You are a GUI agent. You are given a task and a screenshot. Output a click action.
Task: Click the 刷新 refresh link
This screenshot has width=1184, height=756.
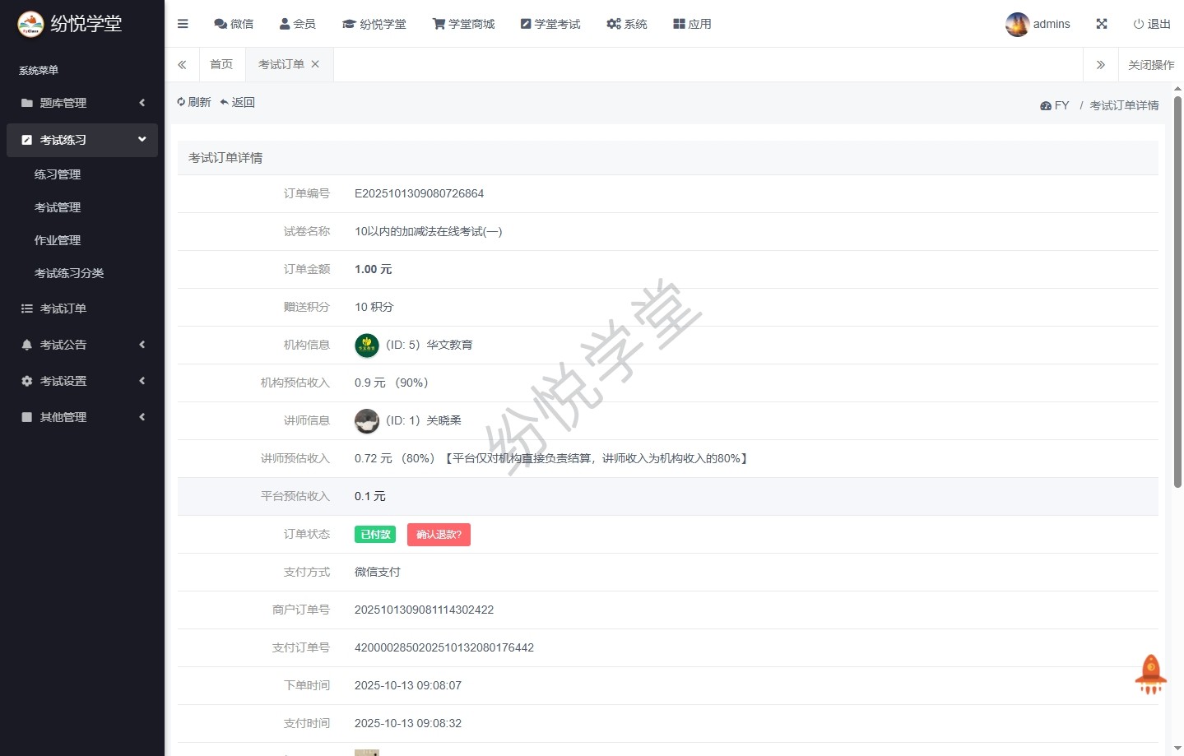[x=194, y=102]
